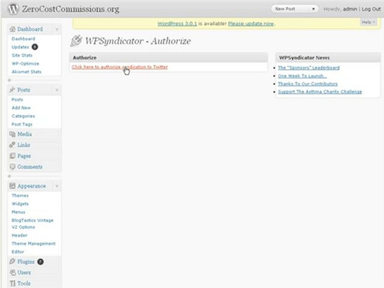Open One Week To Launch news link
The width and height of the screenshot is (384, 288).
[302, 76]
